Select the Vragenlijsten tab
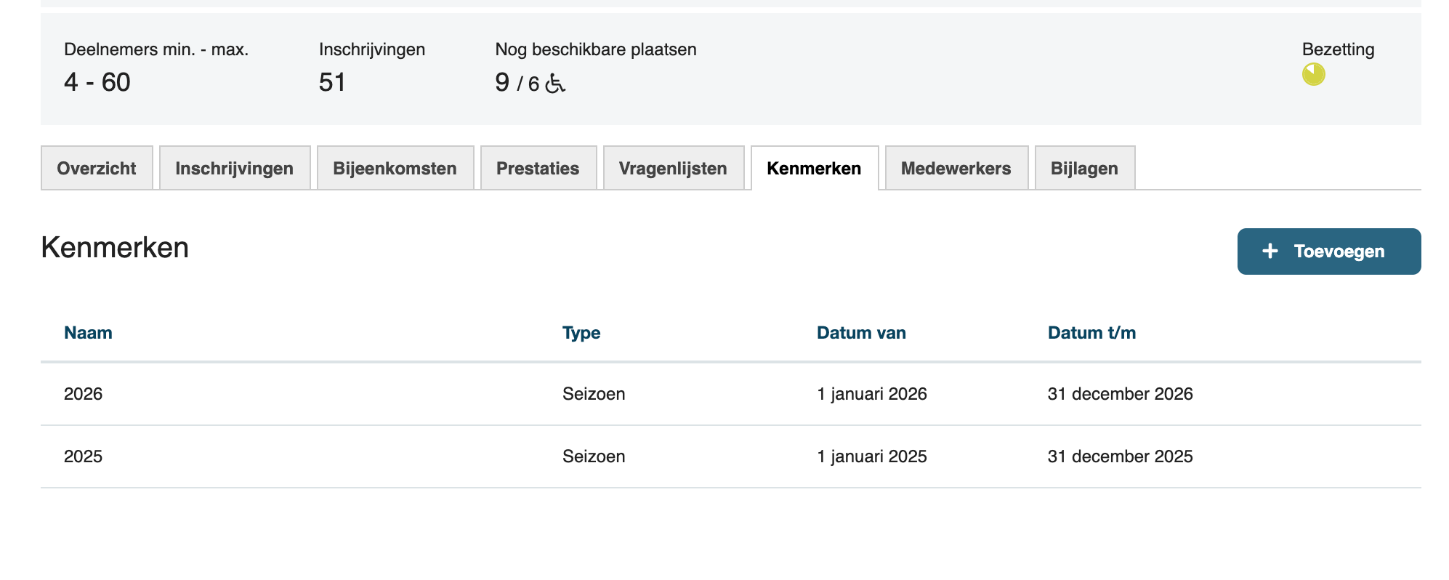Image resolution: width=1449 pixels, height=580 pixels. (673, 169)
